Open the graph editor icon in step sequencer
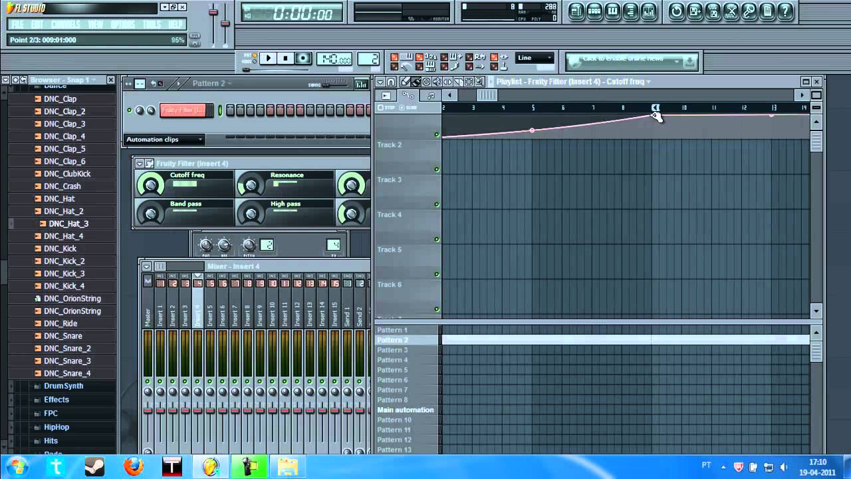 click(x=361, y=84)
